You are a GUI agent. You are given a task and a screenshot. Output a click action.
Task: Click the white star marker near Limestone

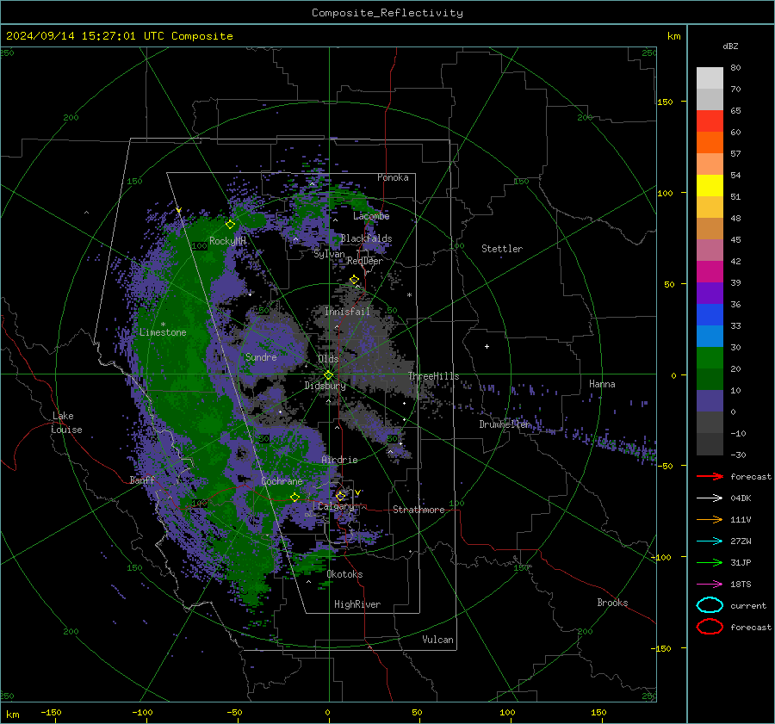pyautogui.click(x=163, y=325)
